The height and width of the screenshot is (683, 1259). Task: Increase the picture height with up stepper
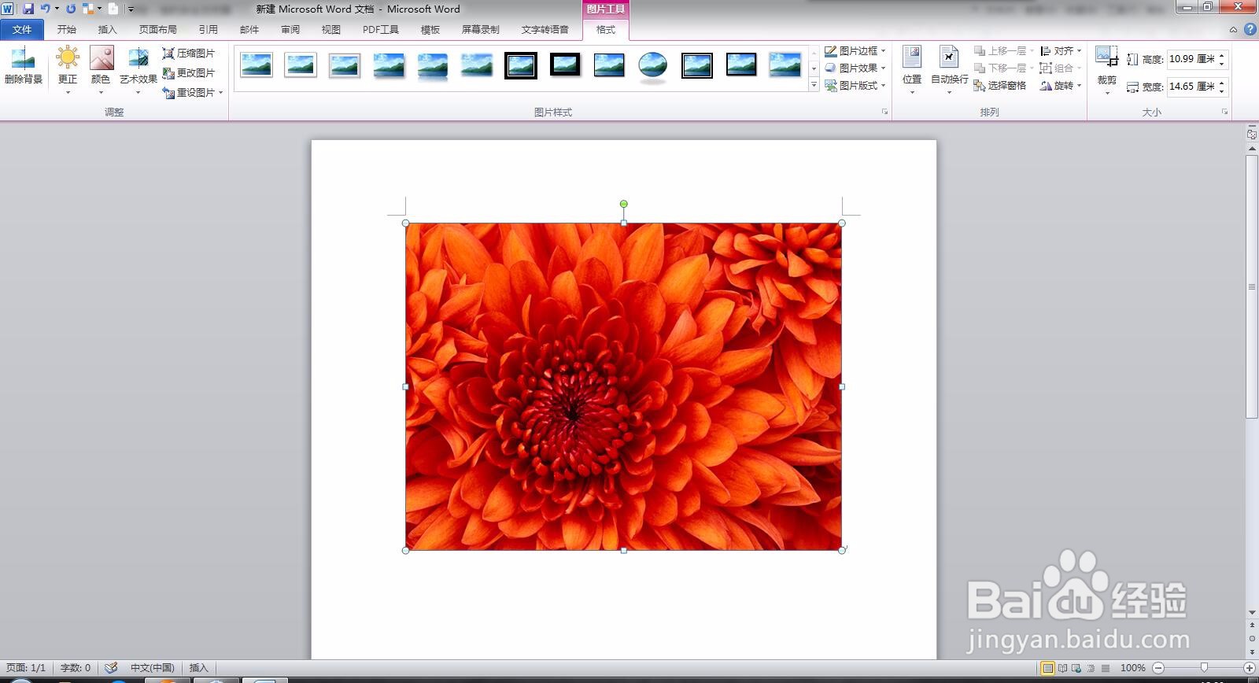click(1222, 55)
